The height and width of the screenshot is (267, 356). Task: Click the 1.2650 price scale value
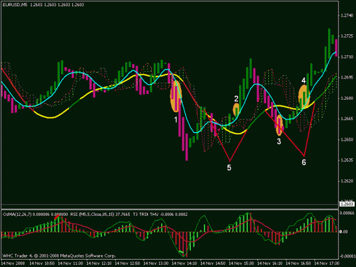coord(347,139)
